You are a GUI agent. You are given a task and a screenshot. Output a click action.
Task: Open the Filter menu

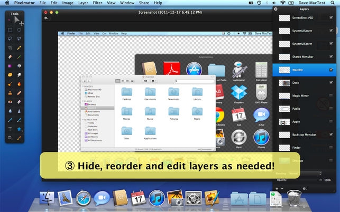[x=97, y=3]
